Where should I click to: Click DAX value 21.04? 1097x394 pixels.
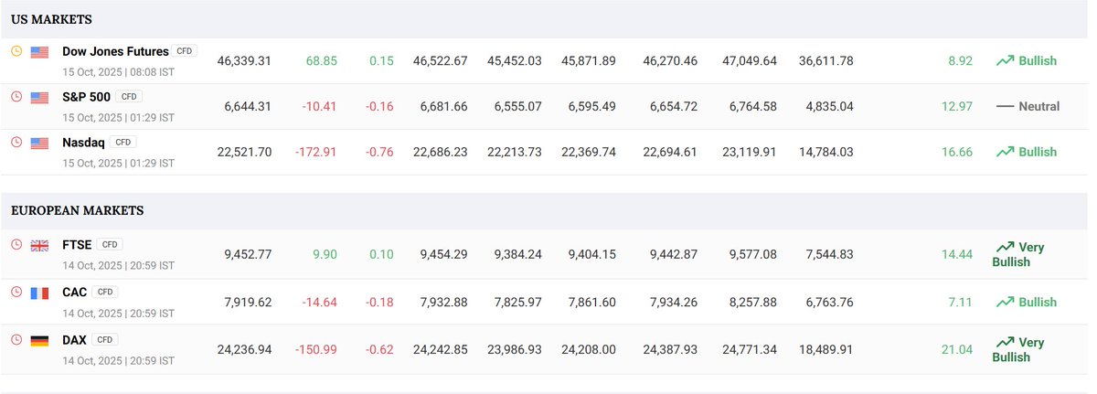tap(957, 349)
